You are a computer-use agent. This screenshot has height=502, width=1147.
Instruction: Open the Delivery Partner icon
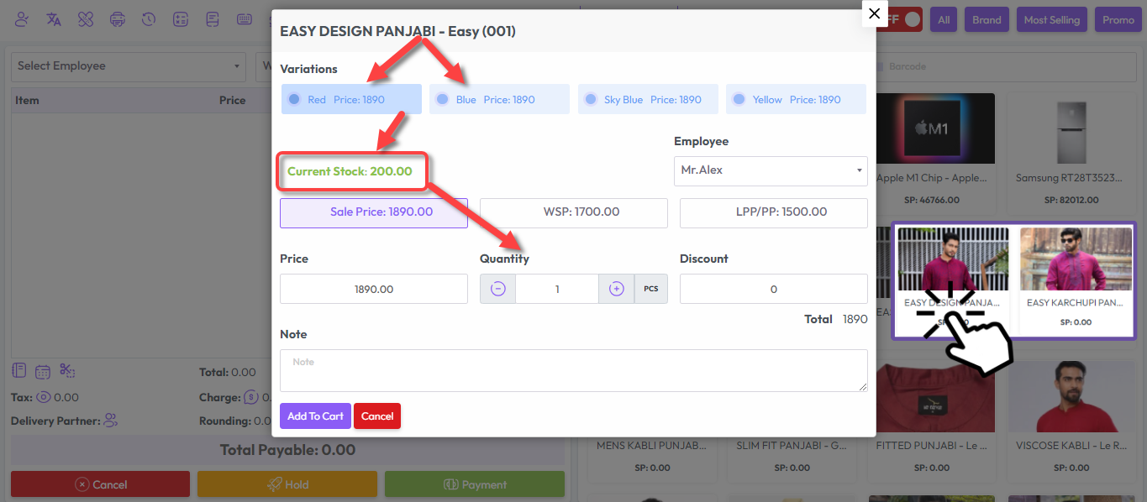coord(108,421)
